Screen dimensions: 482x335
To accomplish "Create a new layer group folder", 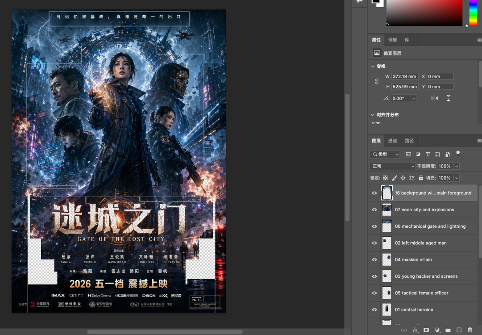I will pyautogui.click(x=448, y=330).
